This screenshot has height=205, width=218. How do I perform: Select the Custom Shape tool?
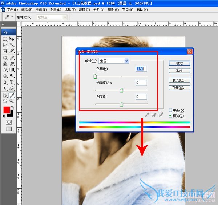point(12,88)
